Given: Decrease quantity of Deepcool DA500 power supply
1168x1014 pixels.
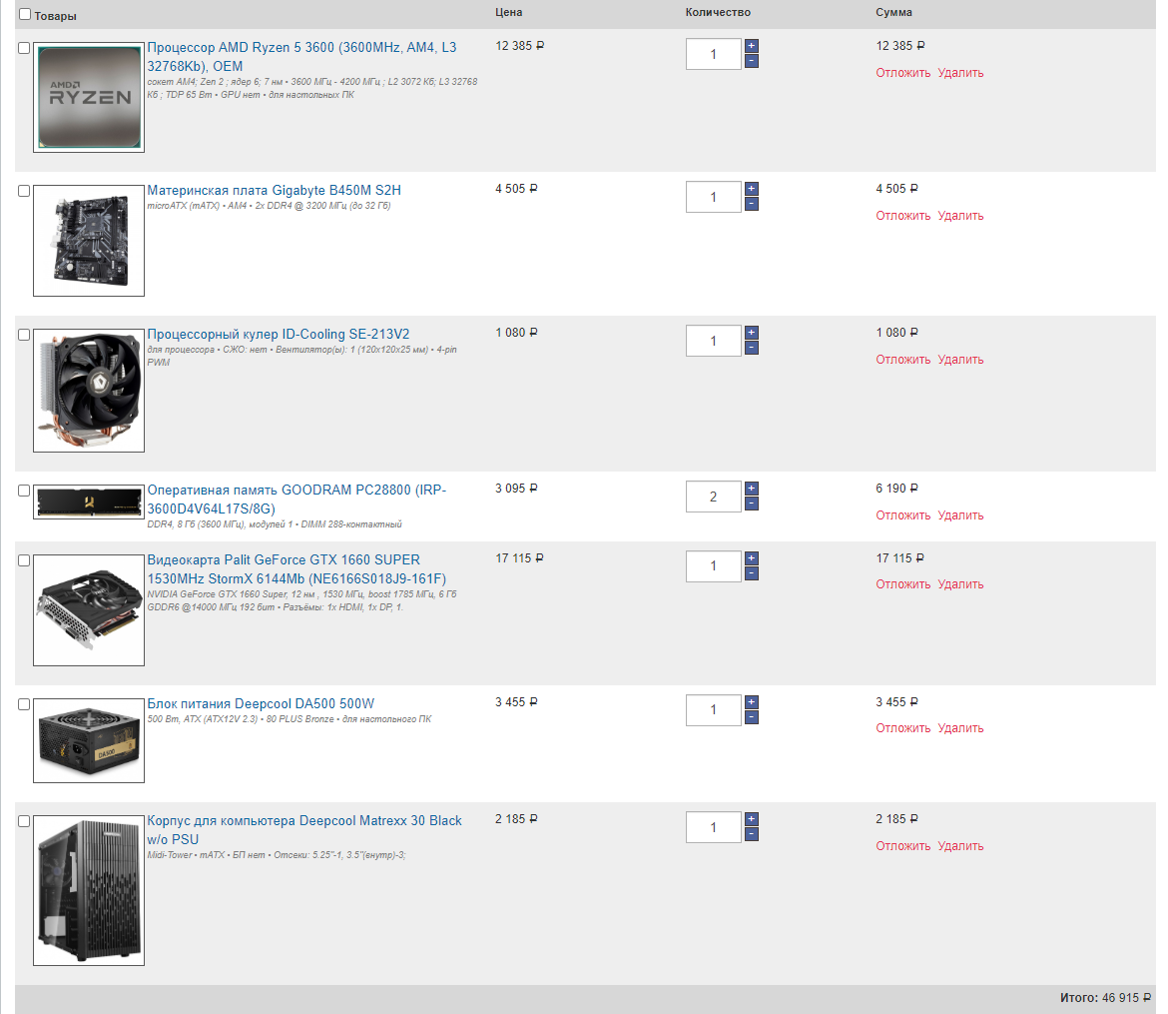Looking at the screenshot, I should click(752, 717).
